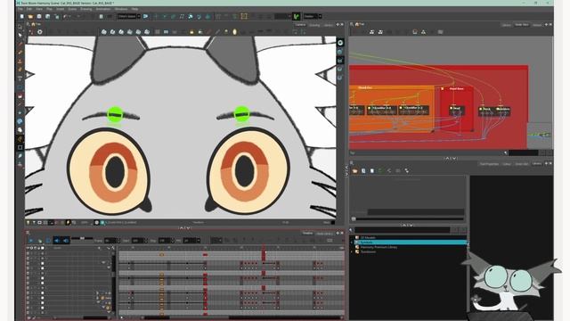The image size is (570, 321).
Task: Click the green checkmark icon in top toolbar
Action: (x=297, y=16)
